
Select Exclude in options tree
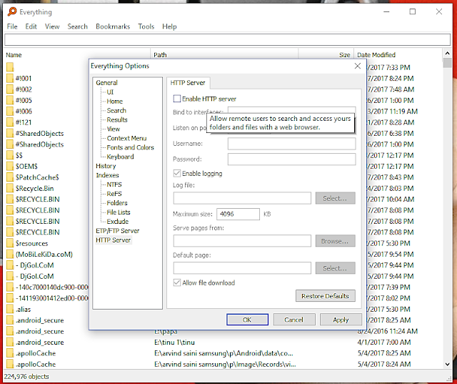tap(117, 221)
